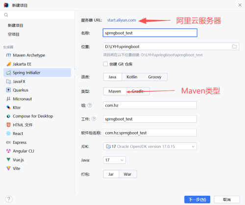Click the help question mark icon at the bottom left
Screen dimensions: 245x205
(x=9, y=199)
